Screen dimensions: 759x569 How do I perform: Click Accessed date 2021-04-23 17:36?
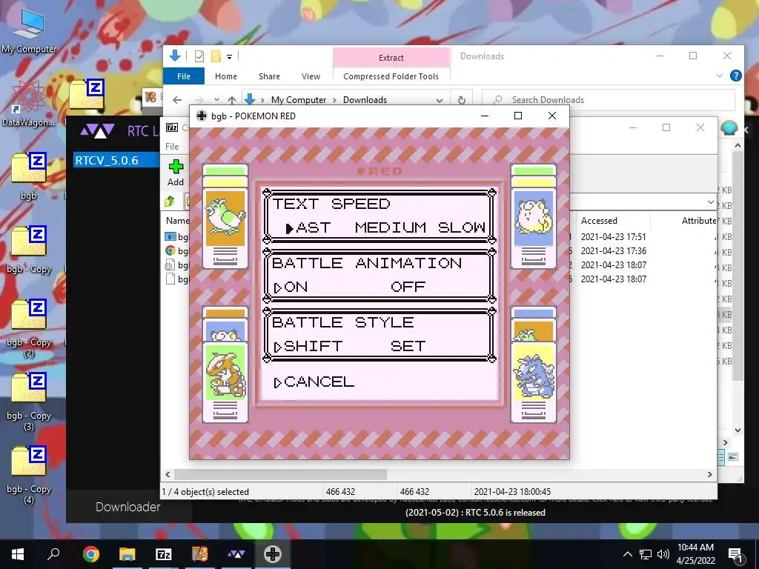click(613, 250)
